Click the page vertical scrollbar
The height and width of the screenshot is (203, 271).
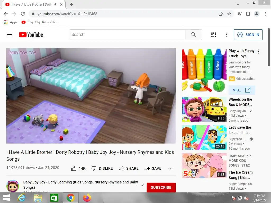pyautogui.click(x=269, y=47)
